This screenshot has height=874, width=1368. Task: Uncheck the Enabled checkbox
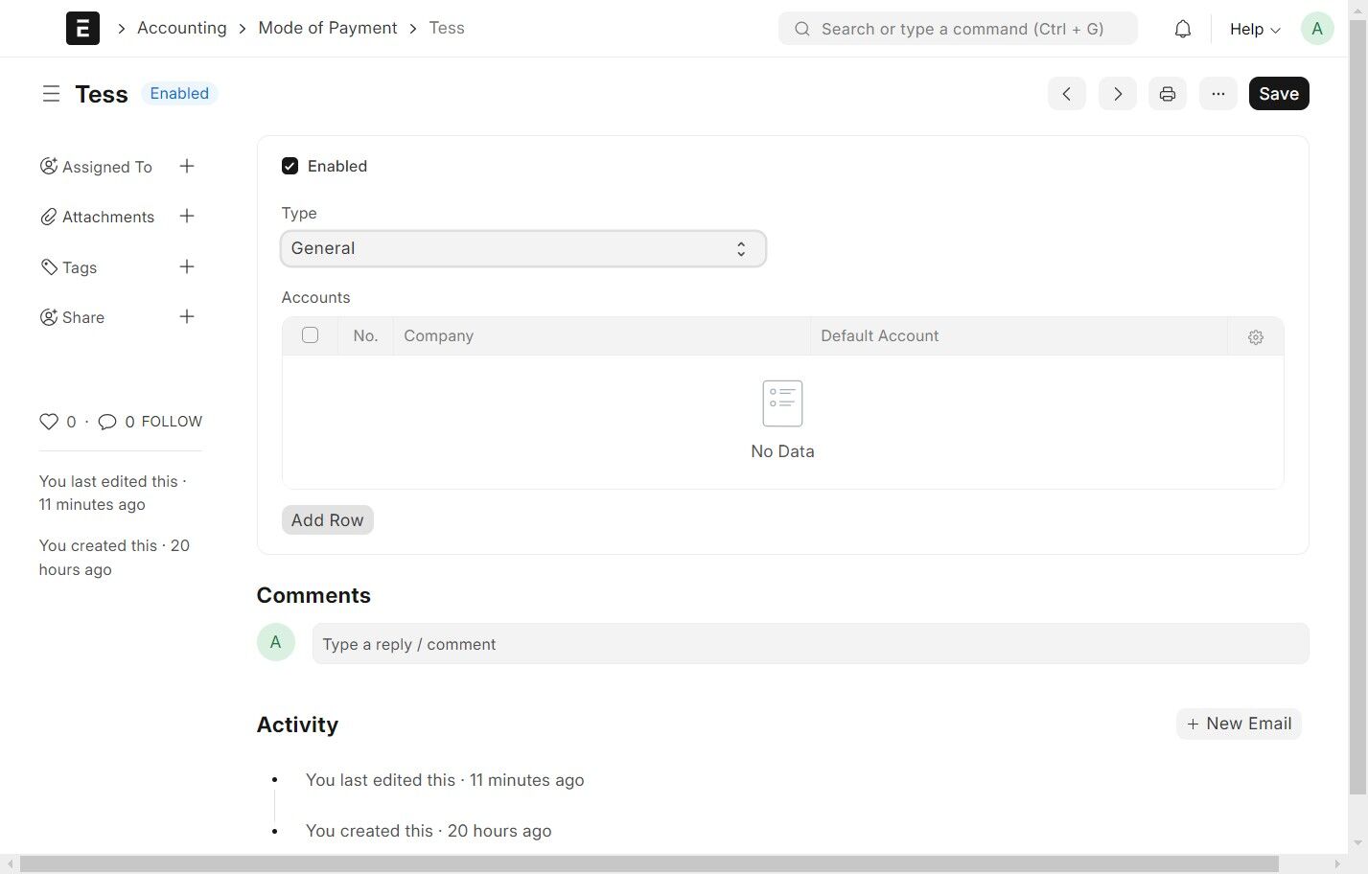tap(290, 166)
